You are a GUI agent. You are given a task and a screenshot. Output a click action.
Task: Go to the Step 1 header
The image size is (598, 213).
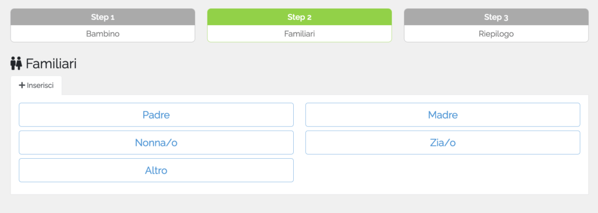point(103,17)
